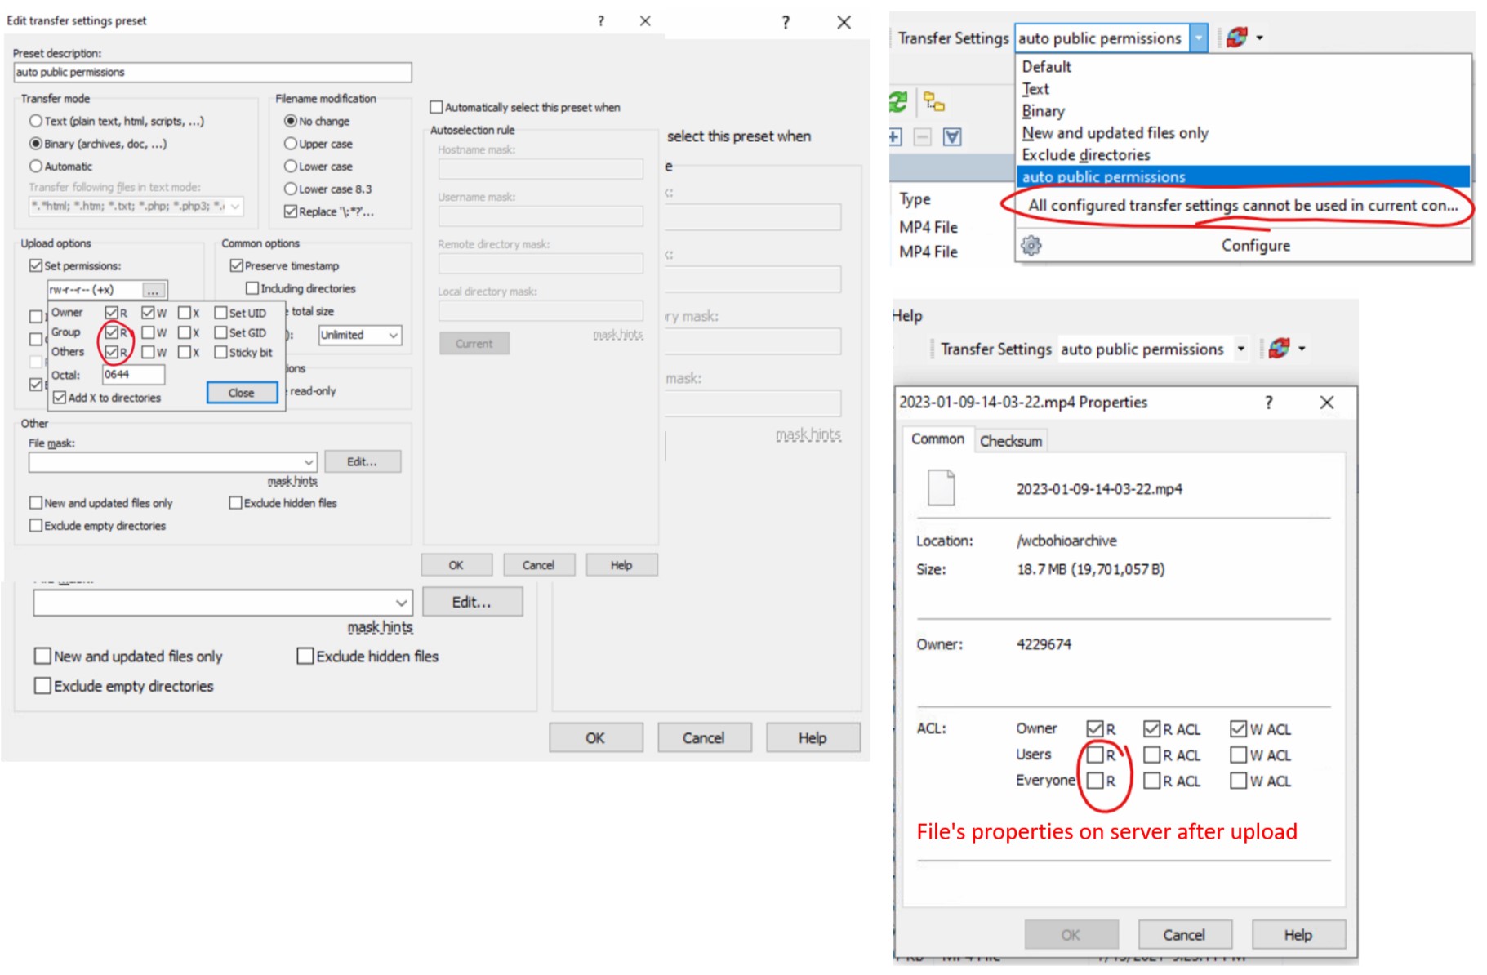Uncheck the Preserve timestamp checkbox
This screenshot has height=975, width=1487.
(237, 266)
